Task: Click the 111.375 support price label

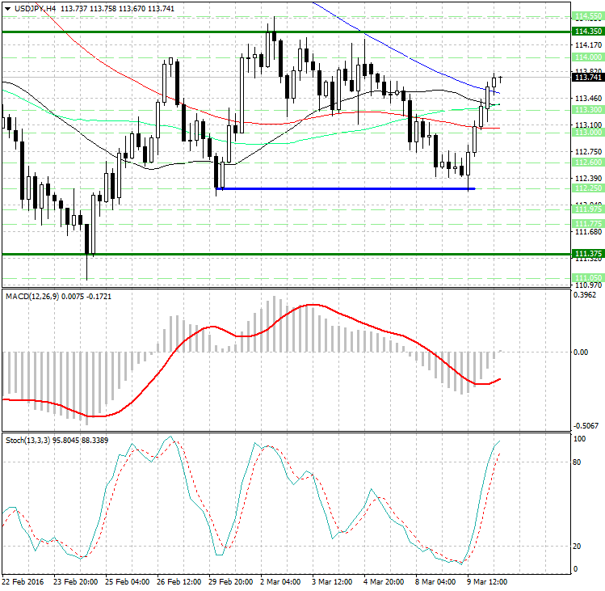Action: 587,254
